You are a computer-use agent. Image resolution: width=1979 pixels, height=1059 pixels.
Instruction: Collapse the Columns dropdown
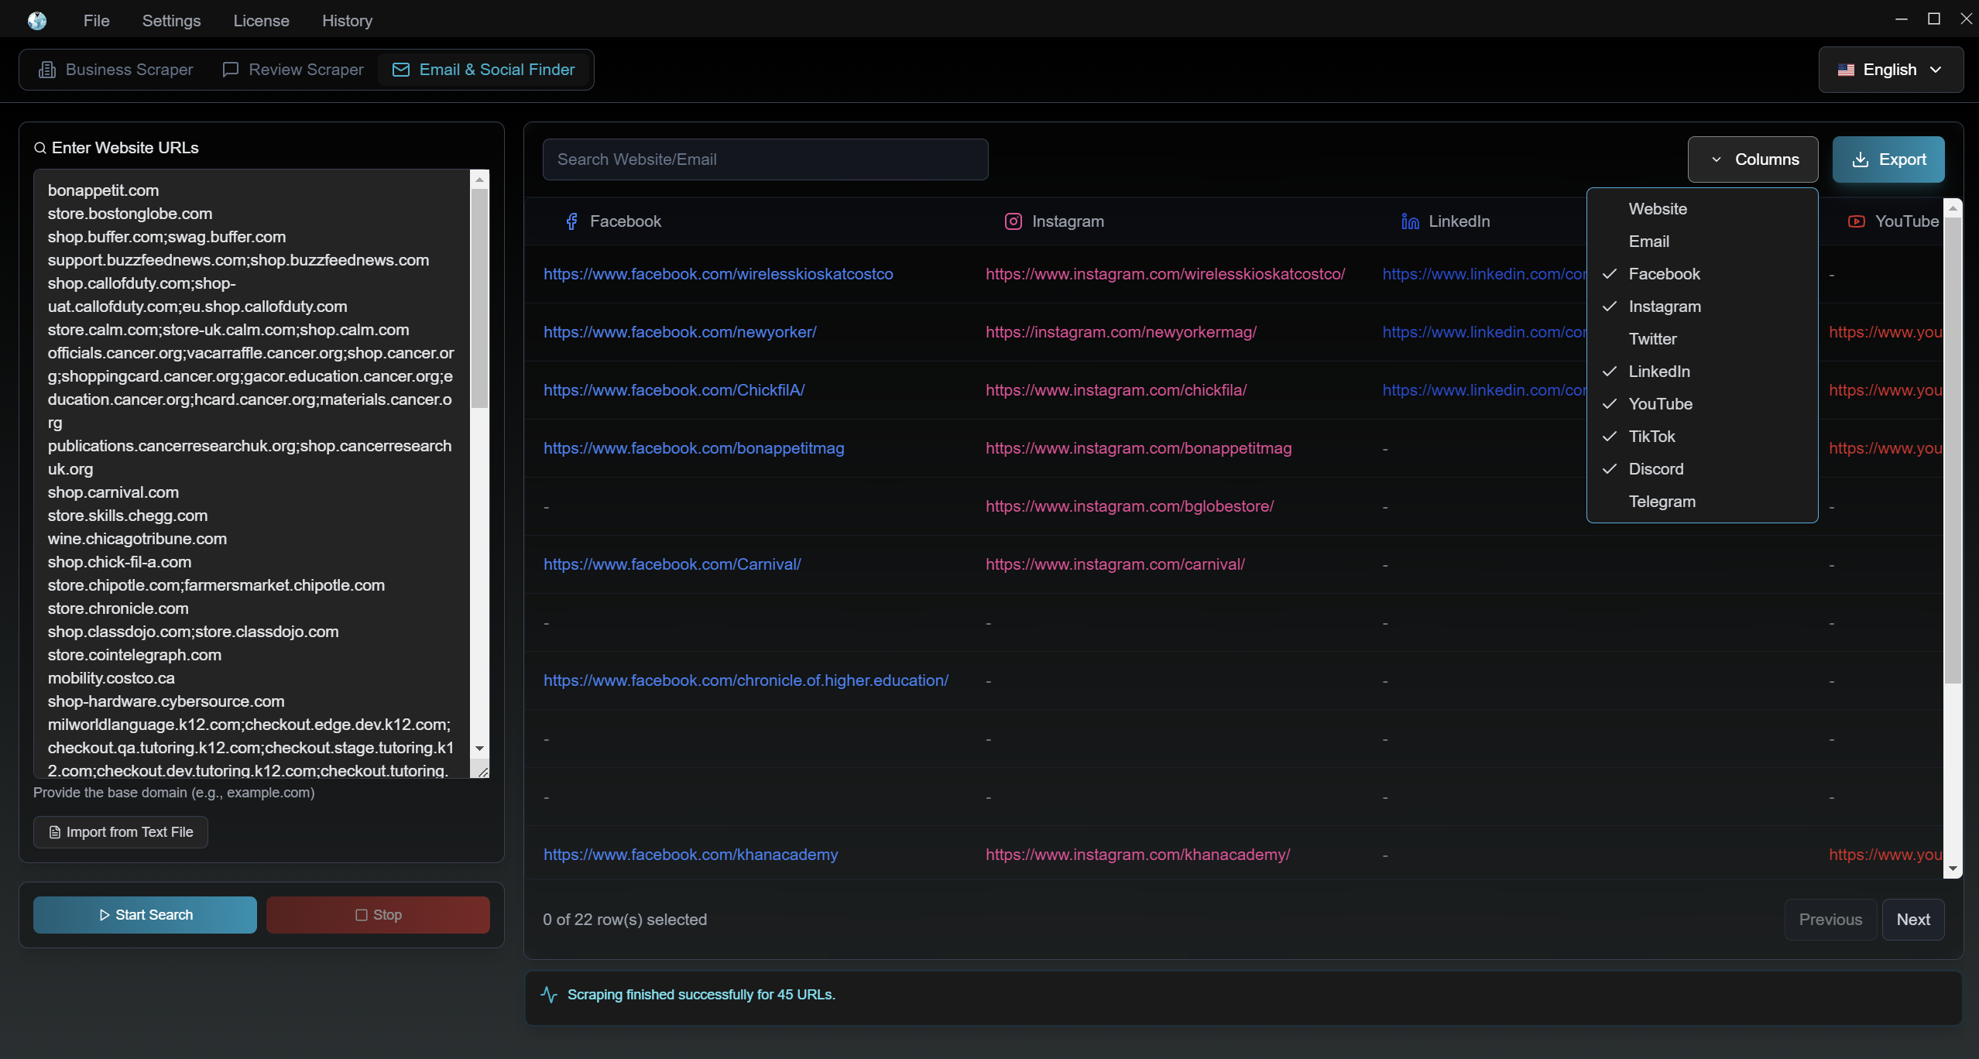(1753, 159)
